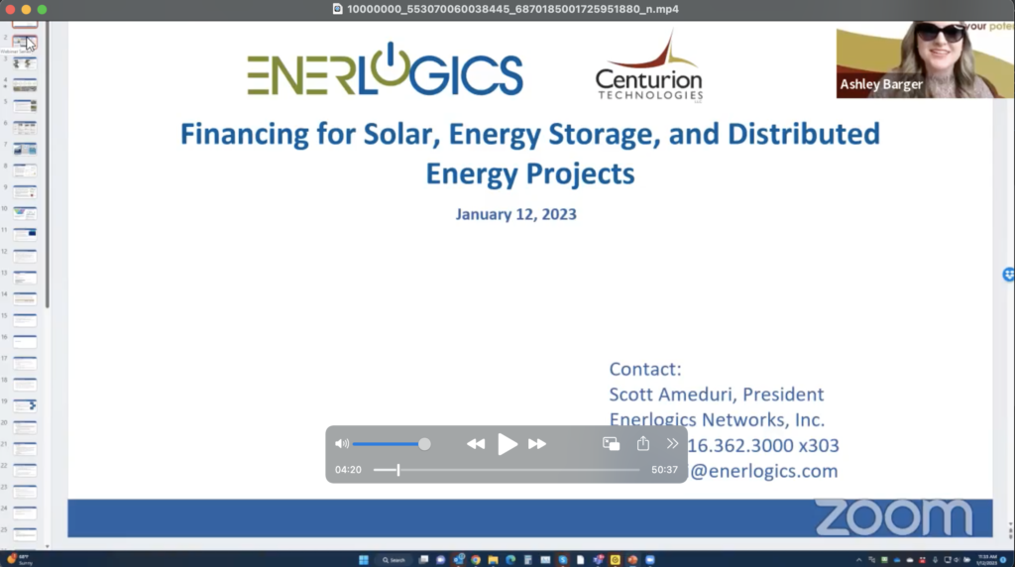
Task: Select slide 3 thumbnail
Action: point(25,63)
